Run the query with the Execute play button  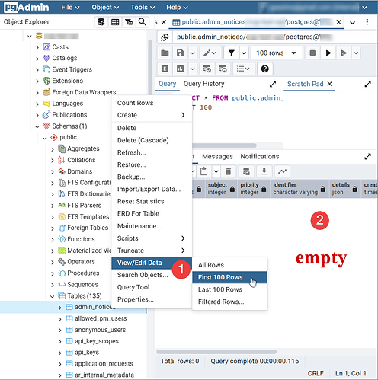(328, 53)
